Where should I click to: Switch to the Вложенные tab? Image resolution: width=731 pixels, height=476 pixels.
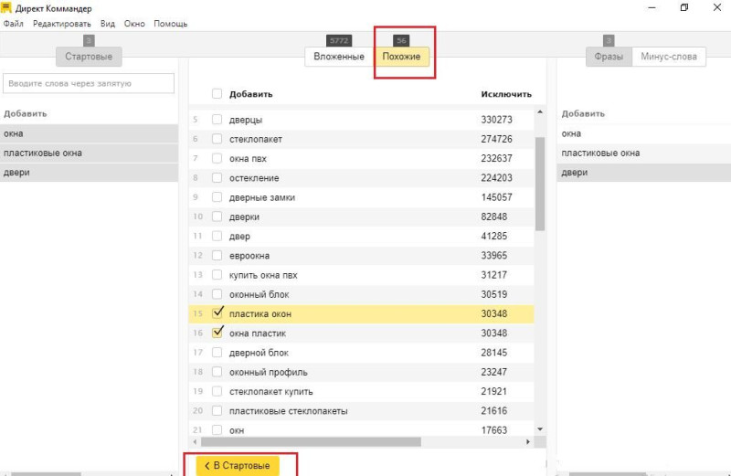coord(339,57)
